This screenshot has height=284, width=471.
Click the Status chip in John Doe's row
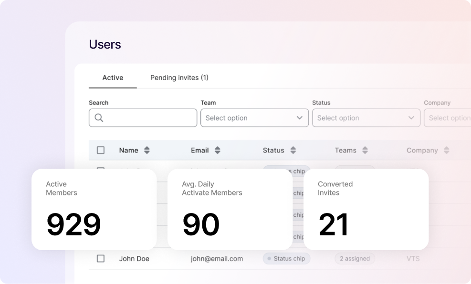[x=286, y=259]
